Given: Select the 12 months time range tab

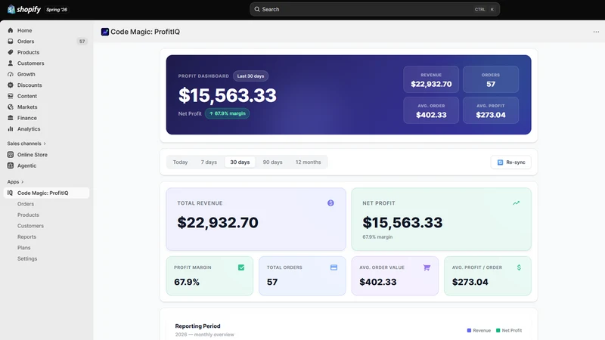Looking at the screenshot, I should pyautogui.click(x=309, y=162).
